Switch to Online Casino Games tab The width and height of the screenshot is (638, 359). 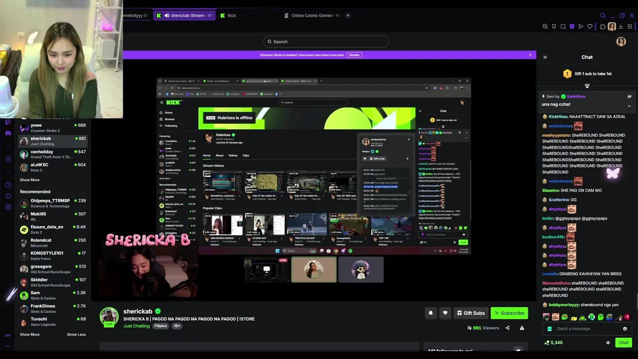point(313,15)
